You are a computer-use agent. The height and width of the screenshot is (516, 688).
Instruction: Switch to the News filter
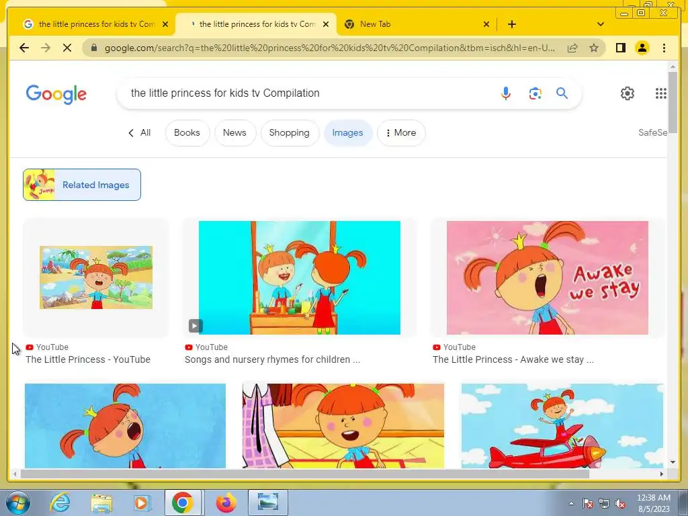pyautogui.click(x=234, y=132)
